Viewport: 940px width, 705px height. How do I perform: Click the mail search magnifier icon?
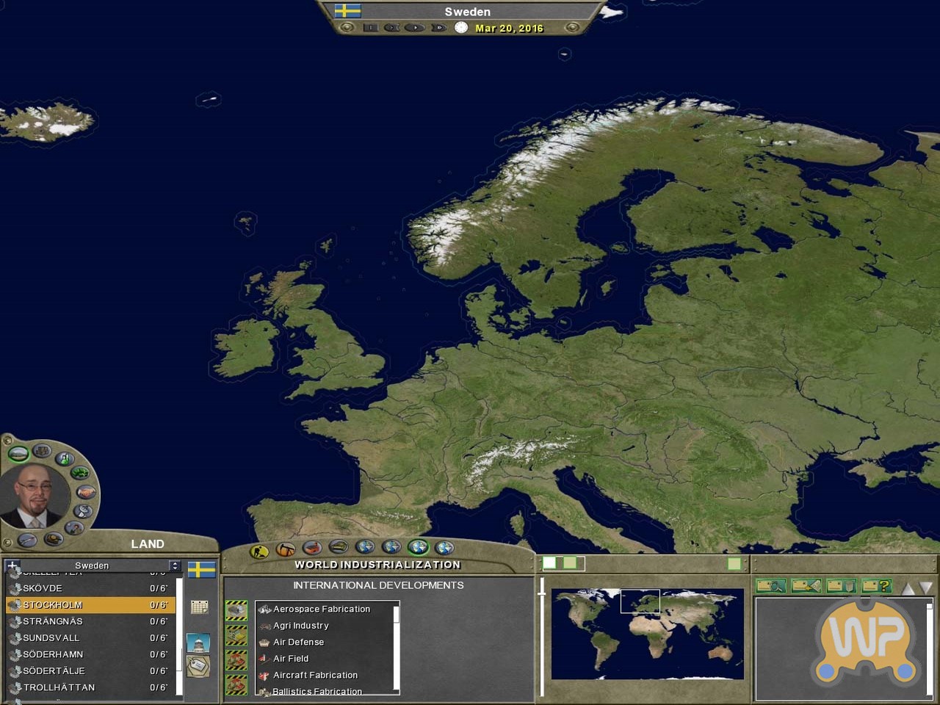click(x=771, y=585)
